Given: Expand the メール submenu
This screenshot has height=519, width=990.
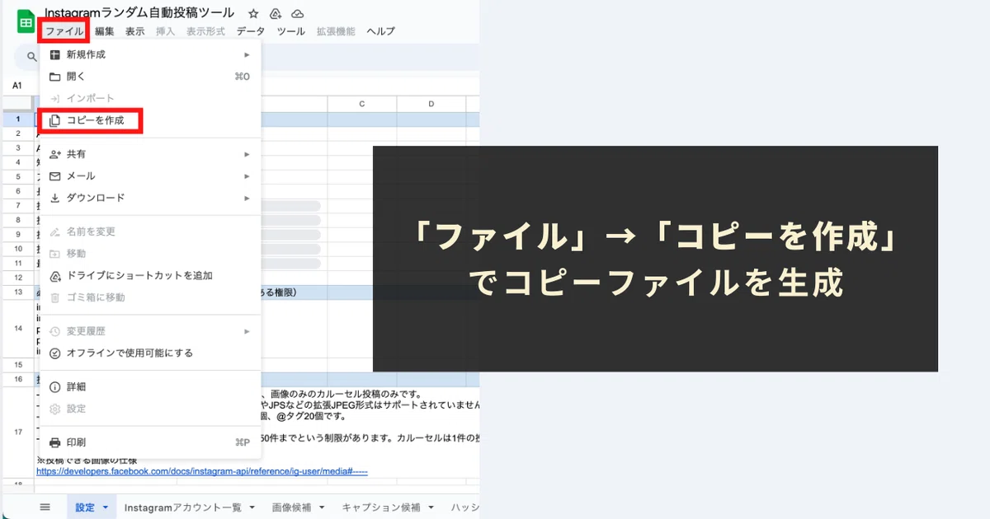Looking at the screenshot, I should [x=150, y=176].
